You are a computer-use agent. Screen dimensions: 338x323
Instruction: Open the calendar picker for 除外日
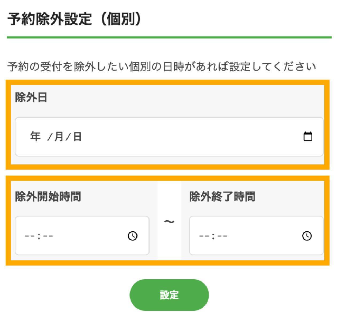point(308,137)
